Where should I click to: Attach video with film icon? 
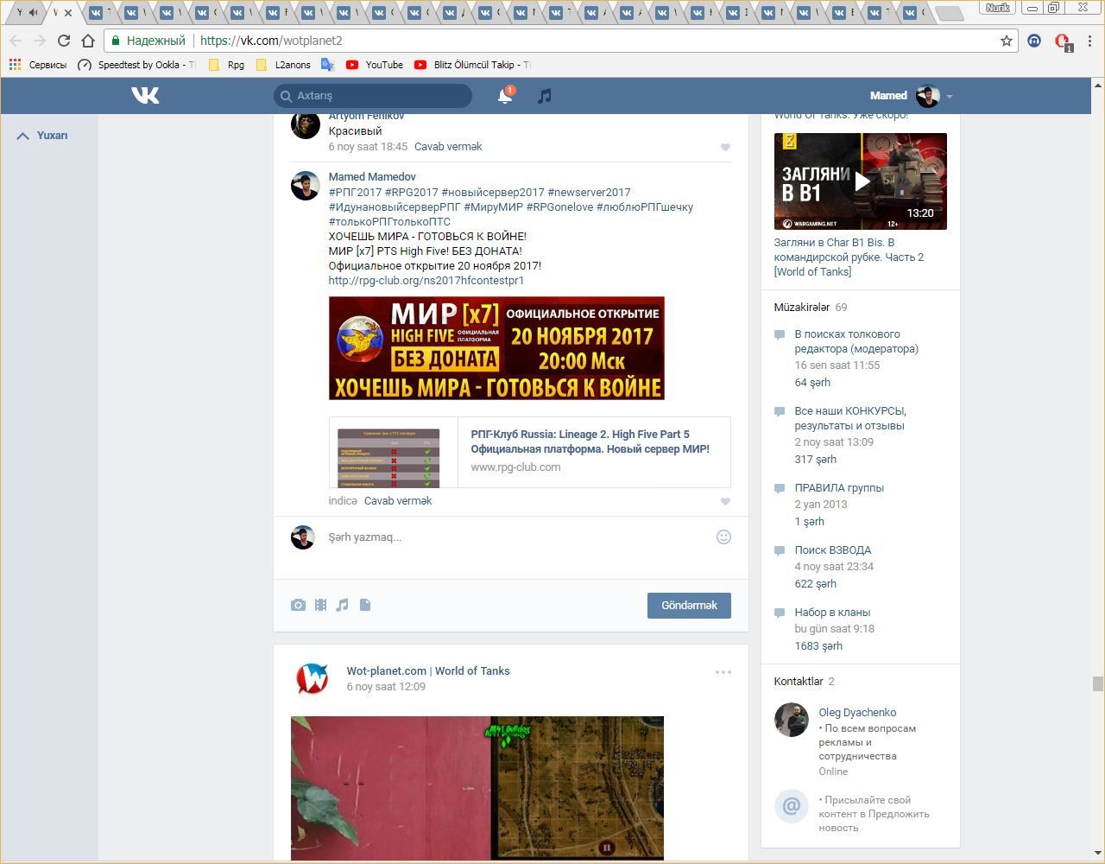(x=320, y=605)
